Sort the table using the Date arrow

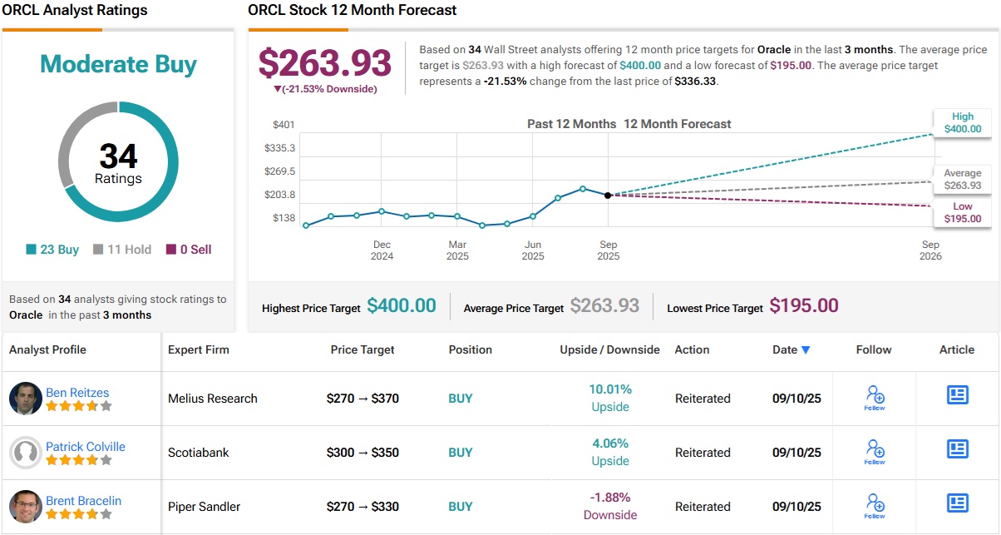pyautogui.click(x=805, y=350)
